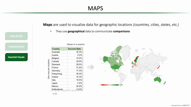The height and width of the screenshot is (107, 191).
Task: Click the 0.455 legend maximum value
Action: click(x=121, y=85)
